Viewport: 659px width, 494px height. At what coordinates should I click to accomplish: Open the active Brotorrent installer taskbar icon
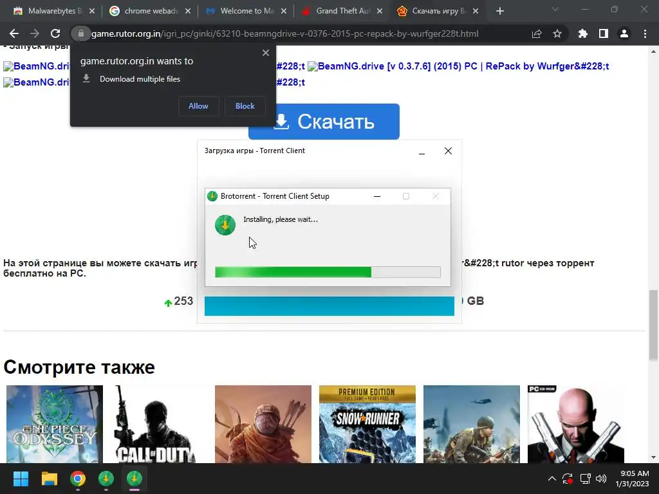point(135,479)
